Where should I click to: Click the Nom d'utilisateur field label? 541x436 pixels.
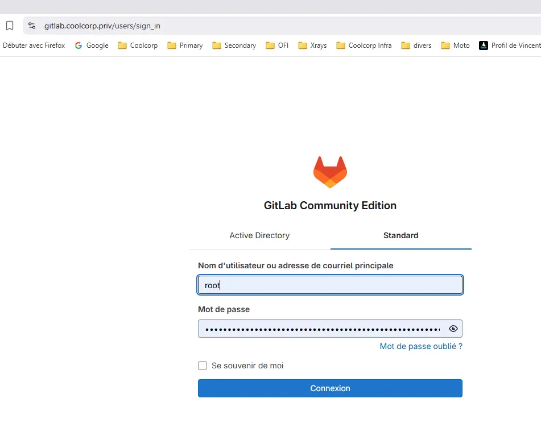pos(296,265)
